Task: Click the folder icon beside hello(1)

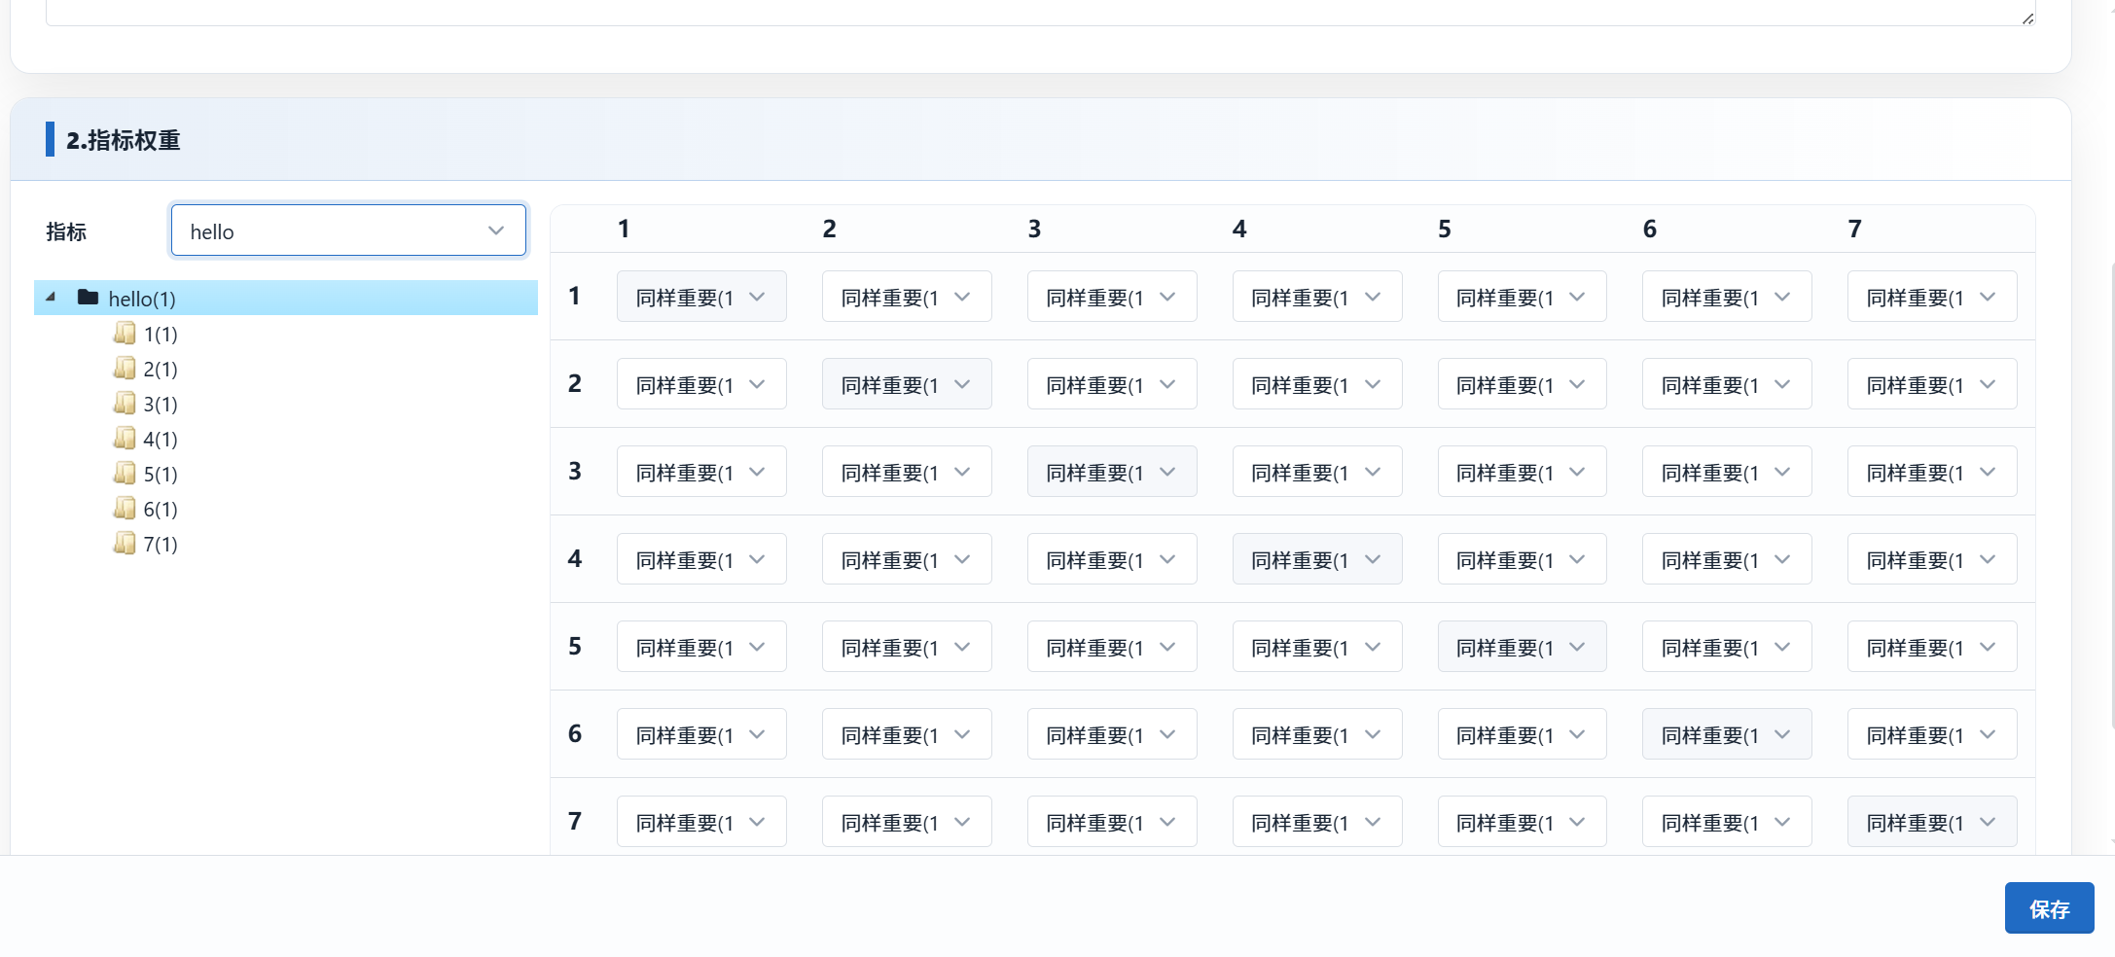Action: (x=88, y=298)
